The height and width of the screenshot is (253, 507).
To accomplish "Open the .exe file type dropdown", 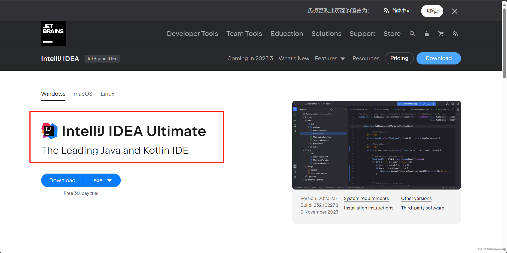I will (x=102, y=180).
